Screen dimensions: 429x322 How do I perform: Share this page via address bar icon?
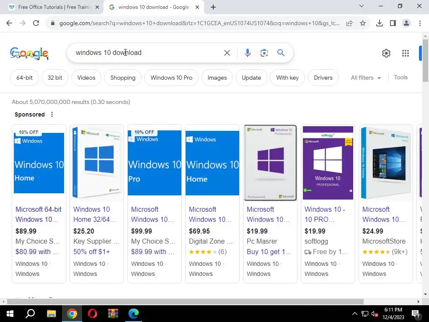(349, 23)
